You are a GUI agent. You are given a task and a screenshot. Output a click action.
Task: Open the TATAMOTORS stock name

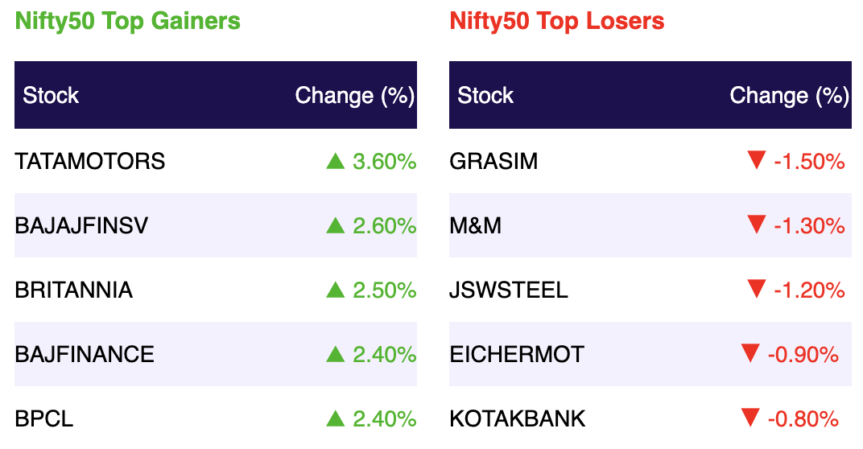89,161
